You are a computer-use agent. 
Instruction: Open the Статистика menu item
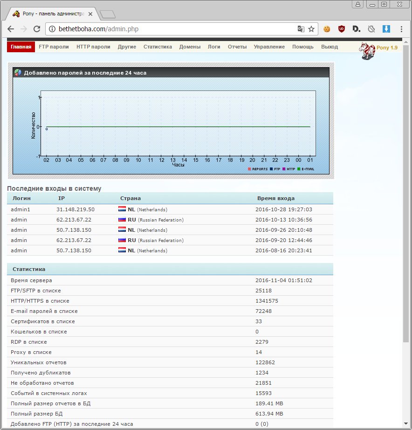[x=158, y=47]
